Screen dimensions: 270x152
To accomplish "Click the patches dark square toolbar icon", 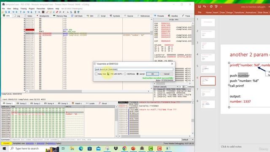I will (x=43, y=12).
